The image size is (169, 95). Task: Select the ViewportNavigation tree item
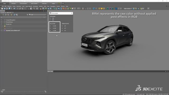click(x=11, y=20)
